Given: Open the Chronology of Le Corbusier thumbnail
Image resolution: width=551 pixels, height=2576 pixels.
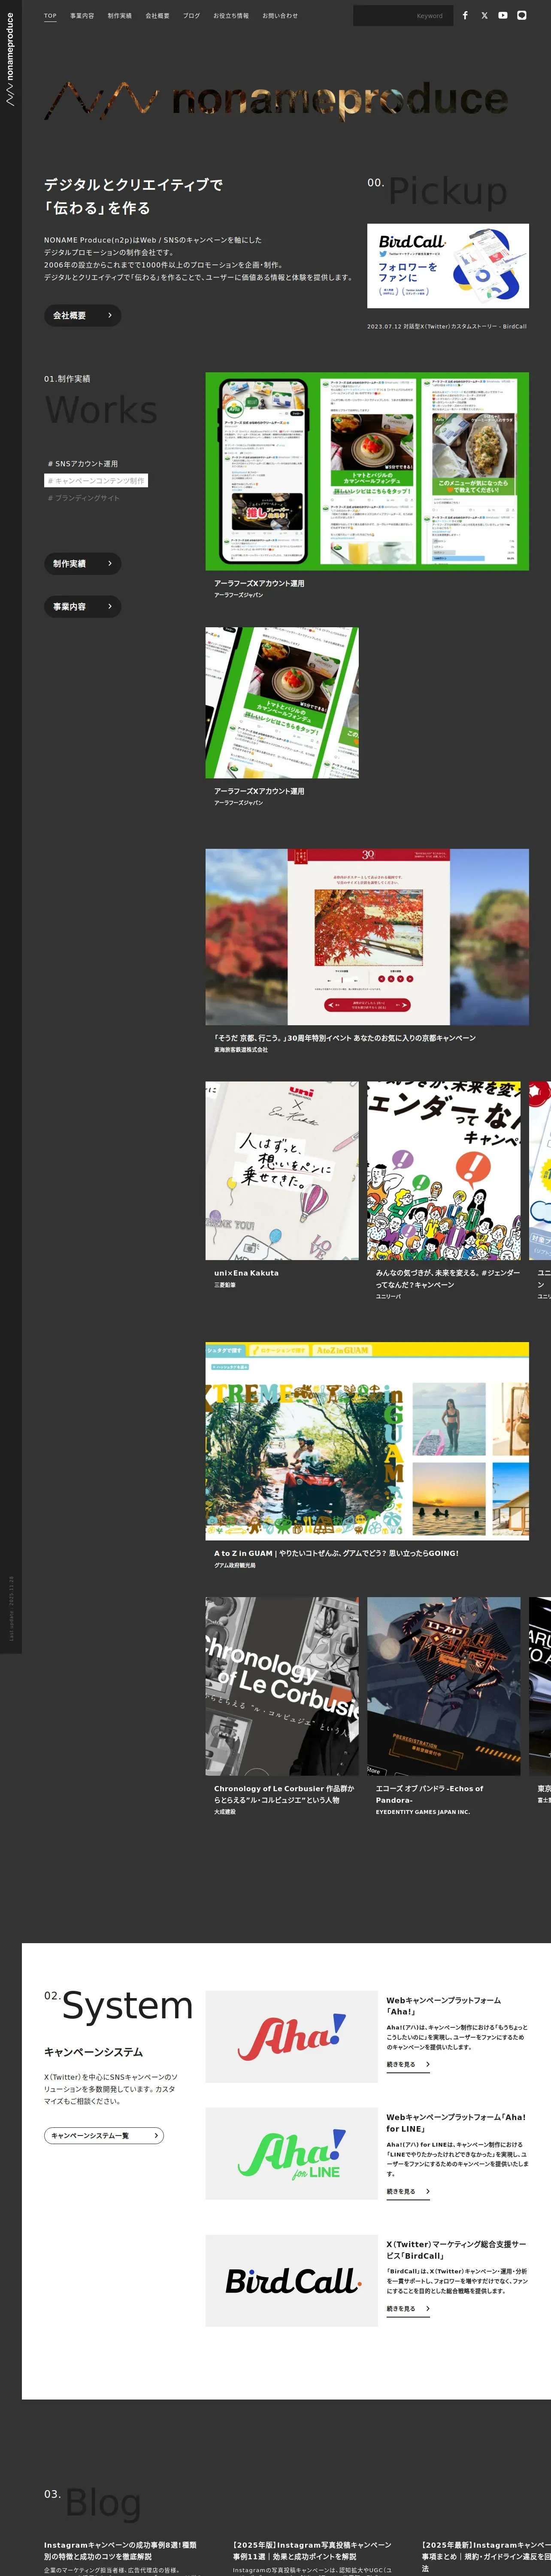Looking at the screenshot, I should (282, 1686).
